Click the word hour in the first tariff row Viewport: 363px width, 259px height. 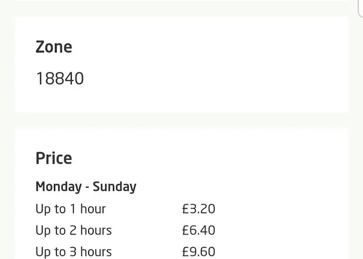[93, 209]
